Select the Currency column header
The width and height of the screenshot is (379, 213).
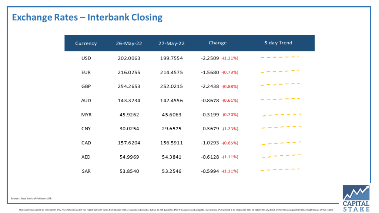pyautogui.click(x=86, y=43)
